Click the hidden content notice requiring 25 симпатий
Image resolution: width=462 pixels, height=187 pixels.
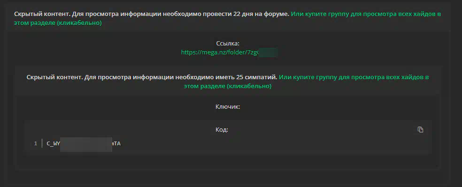tap(152, 77)
